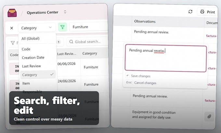Click Save changes hint
Image resolution: width=221 pixels, height=133 pixels.
pyautogui.click(x=141, y=76)
